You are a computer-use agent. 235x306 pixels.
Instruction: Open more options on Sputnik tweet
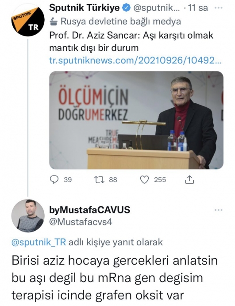click(x=218, y=8)
